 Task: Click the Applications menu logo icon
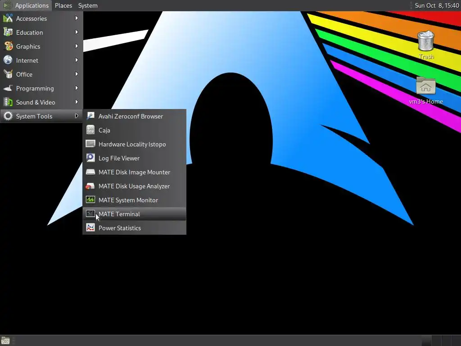(8, 5)
